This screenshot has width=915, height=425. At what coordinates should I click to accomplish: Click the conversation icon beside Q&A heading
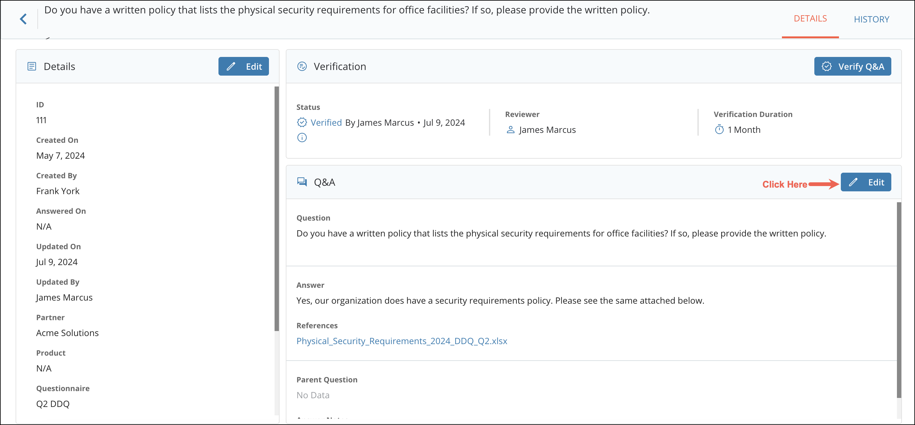302,182
